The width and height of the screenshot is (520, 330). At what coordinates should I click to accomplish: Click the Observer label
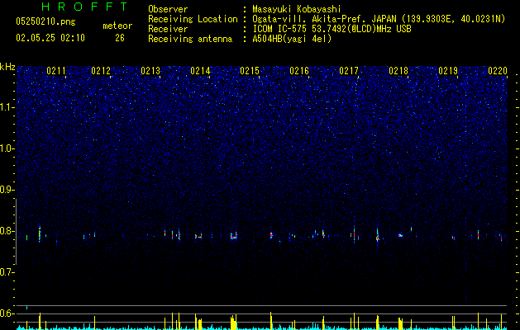click(168, 9)
